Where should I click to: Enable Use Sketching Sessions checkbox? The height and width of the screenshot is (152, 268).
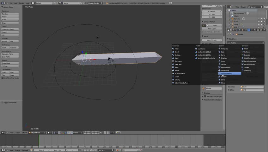click(3, 78)
